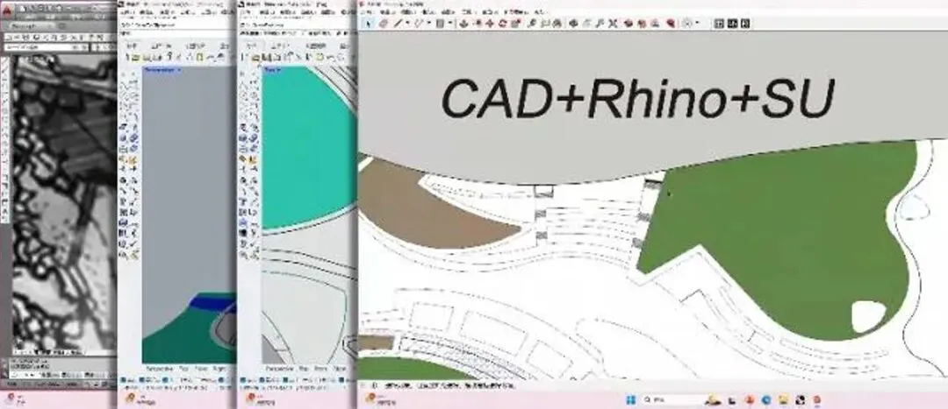The width and height of the screenshot is (948, 409).
Task: Open dropdown arrow beside the circular toolbar icon
Action: click(x=697, y=23)
